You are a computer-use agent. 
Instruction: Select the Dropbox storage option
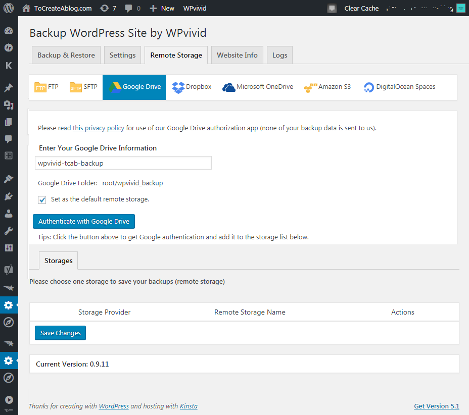(192, 87)
